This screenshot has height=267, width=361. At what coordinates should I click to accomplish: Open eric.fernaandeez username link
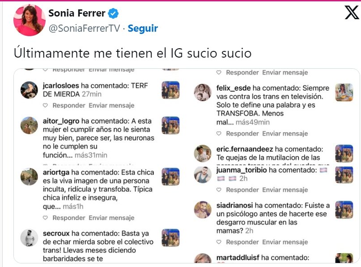point(244,149)
